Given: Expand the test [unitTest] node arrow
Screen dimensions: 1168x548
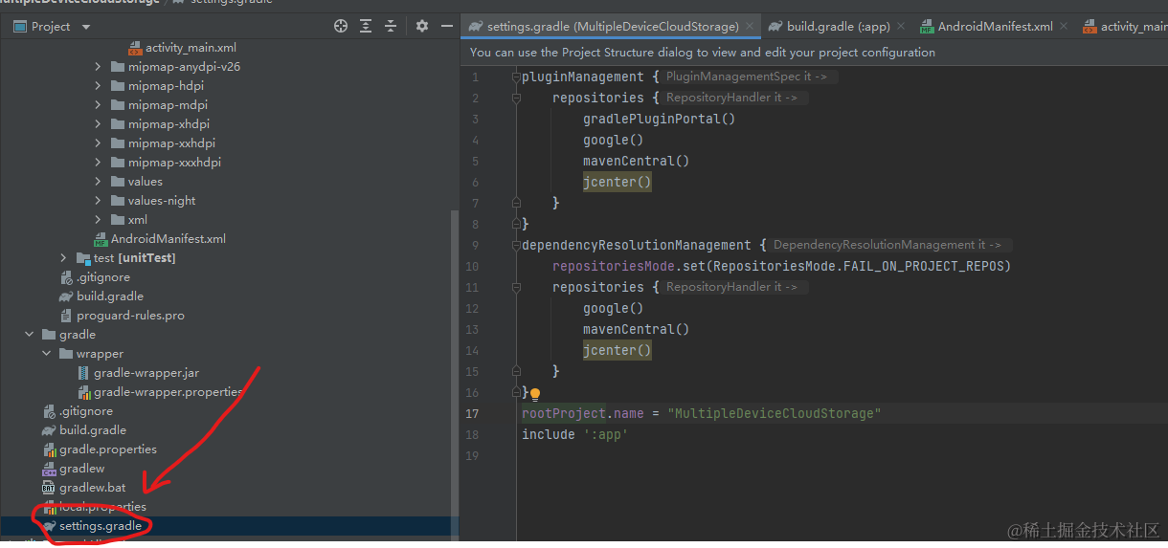Looking at the screenshot, I should (63, 258).
